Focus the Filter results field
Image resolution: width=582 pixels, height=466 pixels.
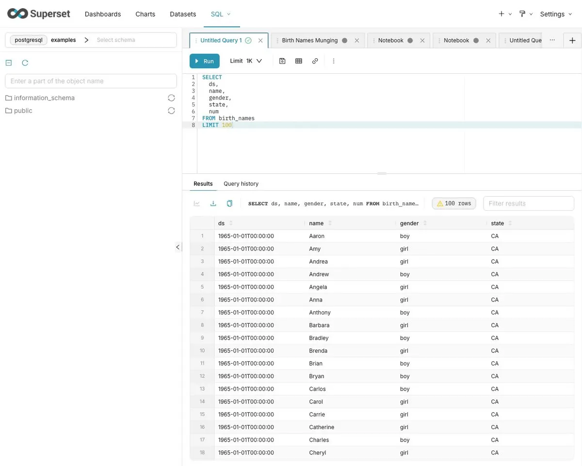(x=529, y=203)
